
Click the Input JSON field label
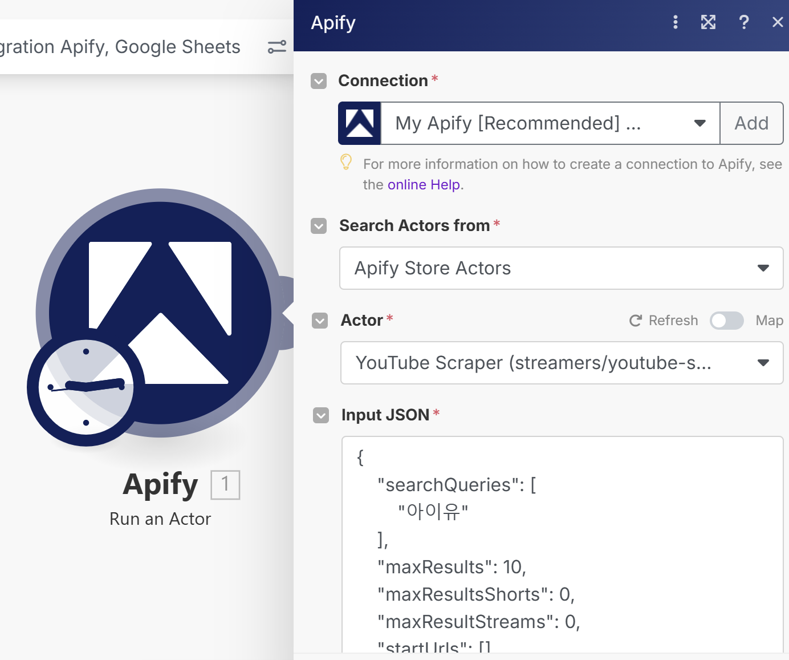pos(385,415)
